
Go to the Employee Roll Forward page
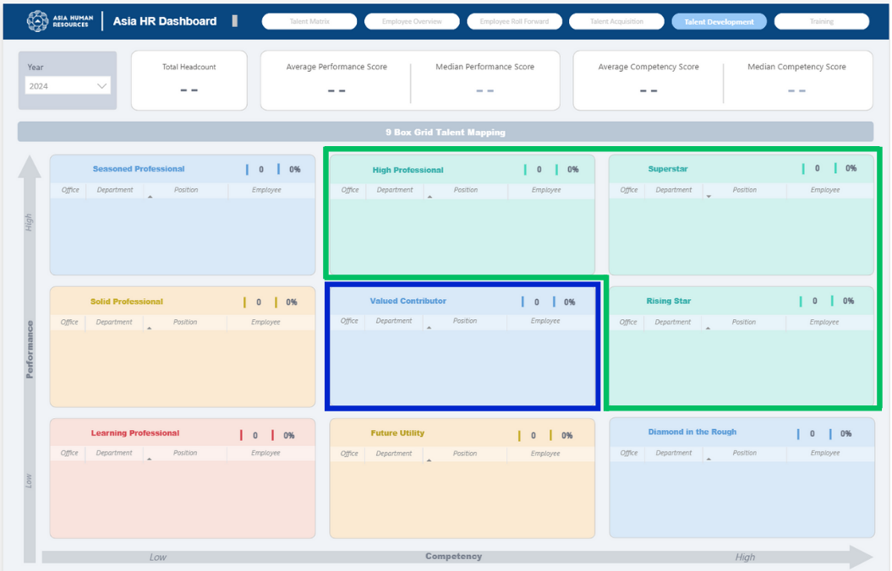coord(514,22)
